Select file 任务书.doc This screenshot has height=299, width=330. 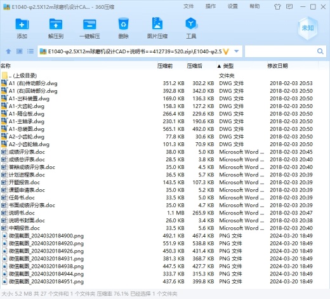pos(22,197)
